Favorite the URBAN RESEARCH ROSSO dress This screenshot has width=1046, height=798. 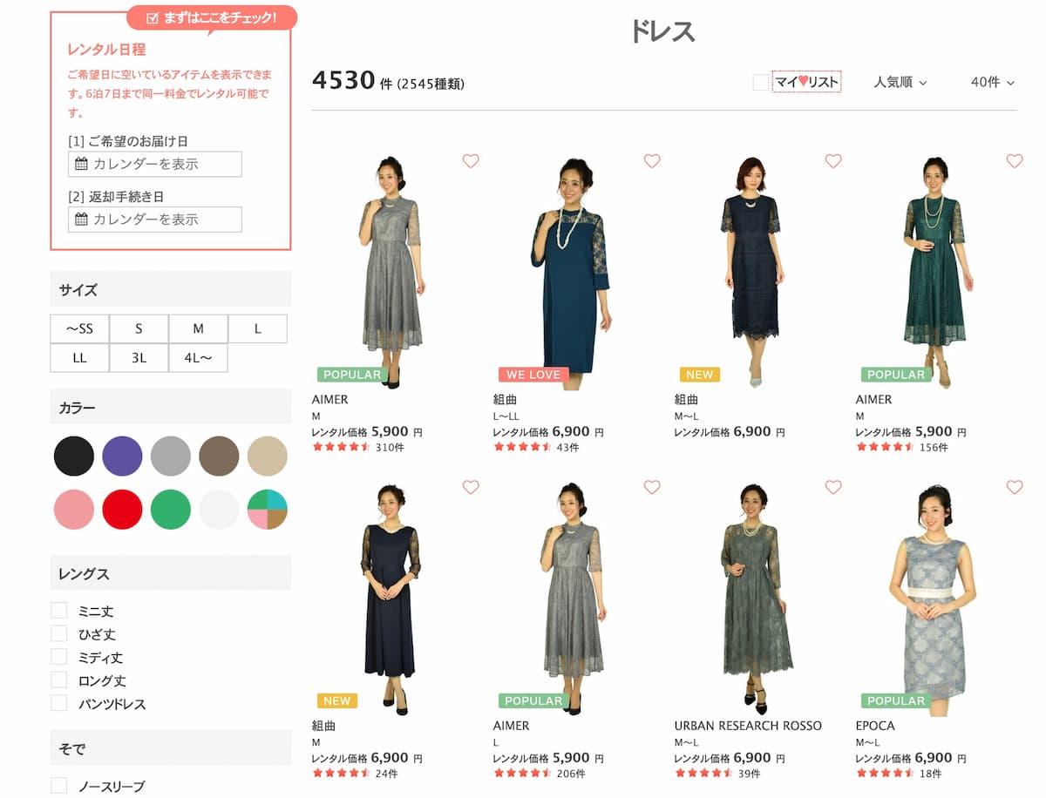pos(833,487)
